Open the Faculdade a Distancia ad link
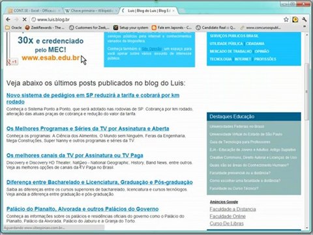The height and width of the screenshot is (235, 313). pyautogui.click(x=233, y=209)
